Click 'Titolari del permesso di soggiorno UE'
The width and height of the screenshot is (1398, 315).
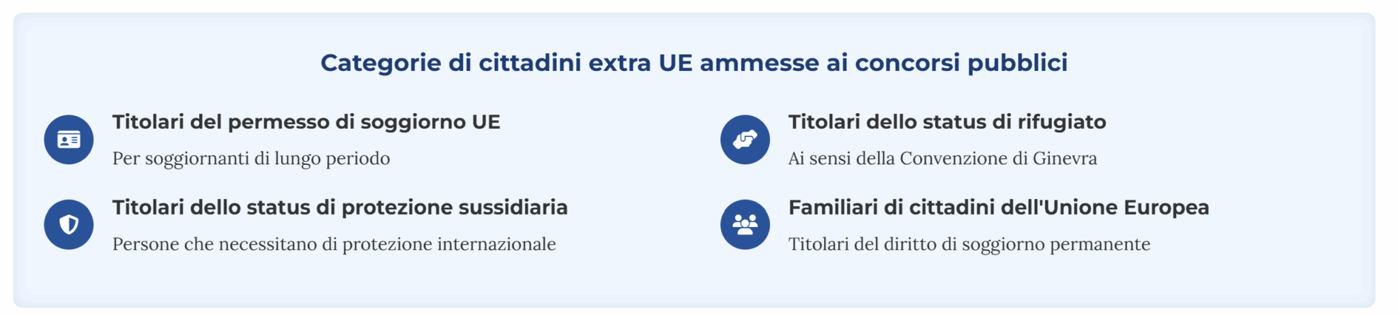click(x=306, y=122)
